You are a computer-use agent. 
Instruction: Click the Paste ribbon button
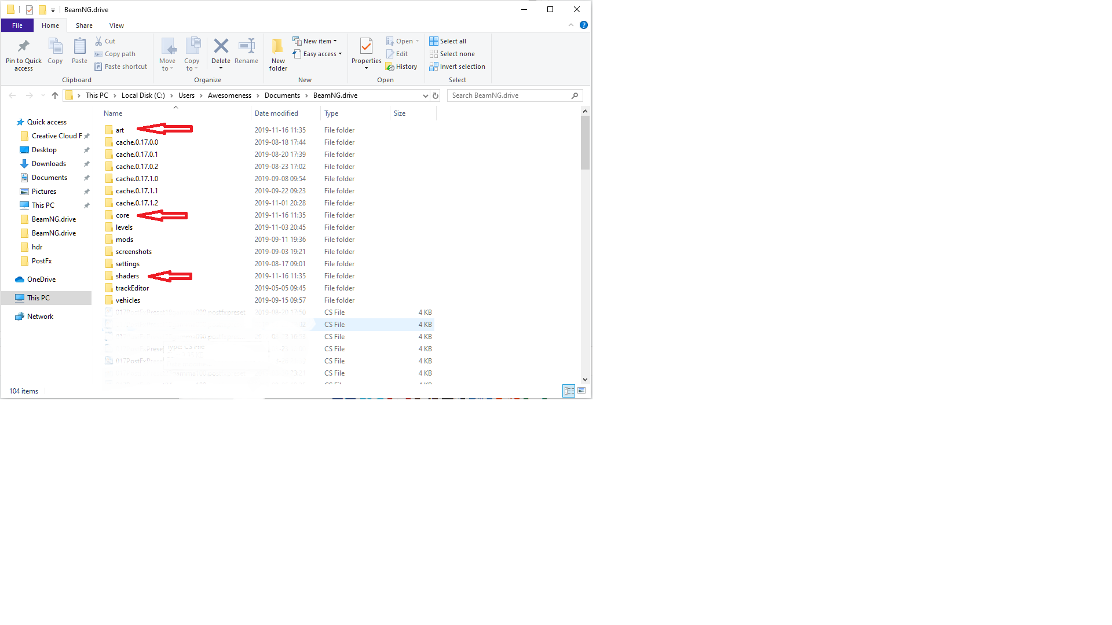click(x=79, y=51)
